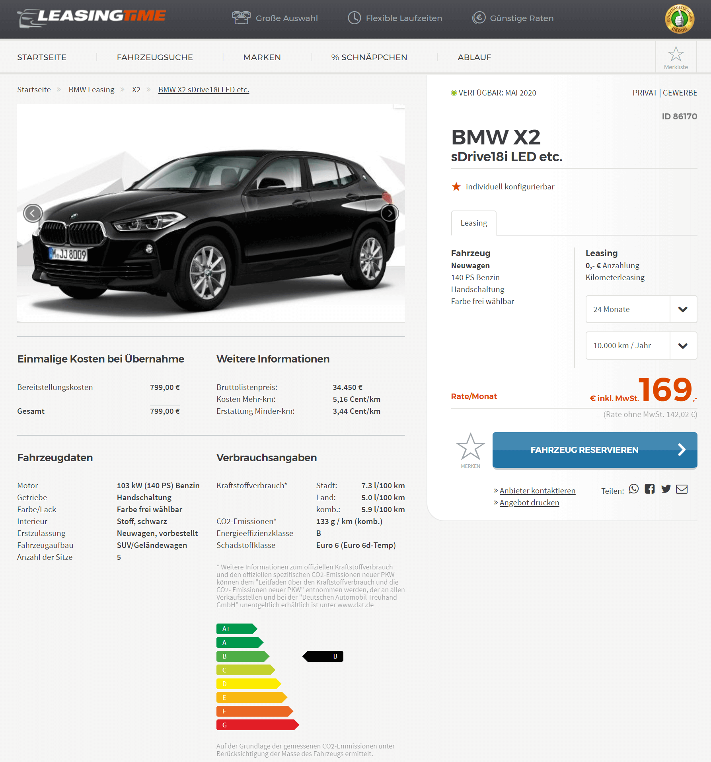Click Anbieter kontaktieren link
Image resolution: width=711 pixels, height=762 pixels.
tap(538, 491)
